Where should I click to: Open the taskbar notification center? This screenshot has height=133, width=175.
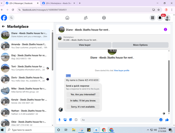[x=170, y=130]
